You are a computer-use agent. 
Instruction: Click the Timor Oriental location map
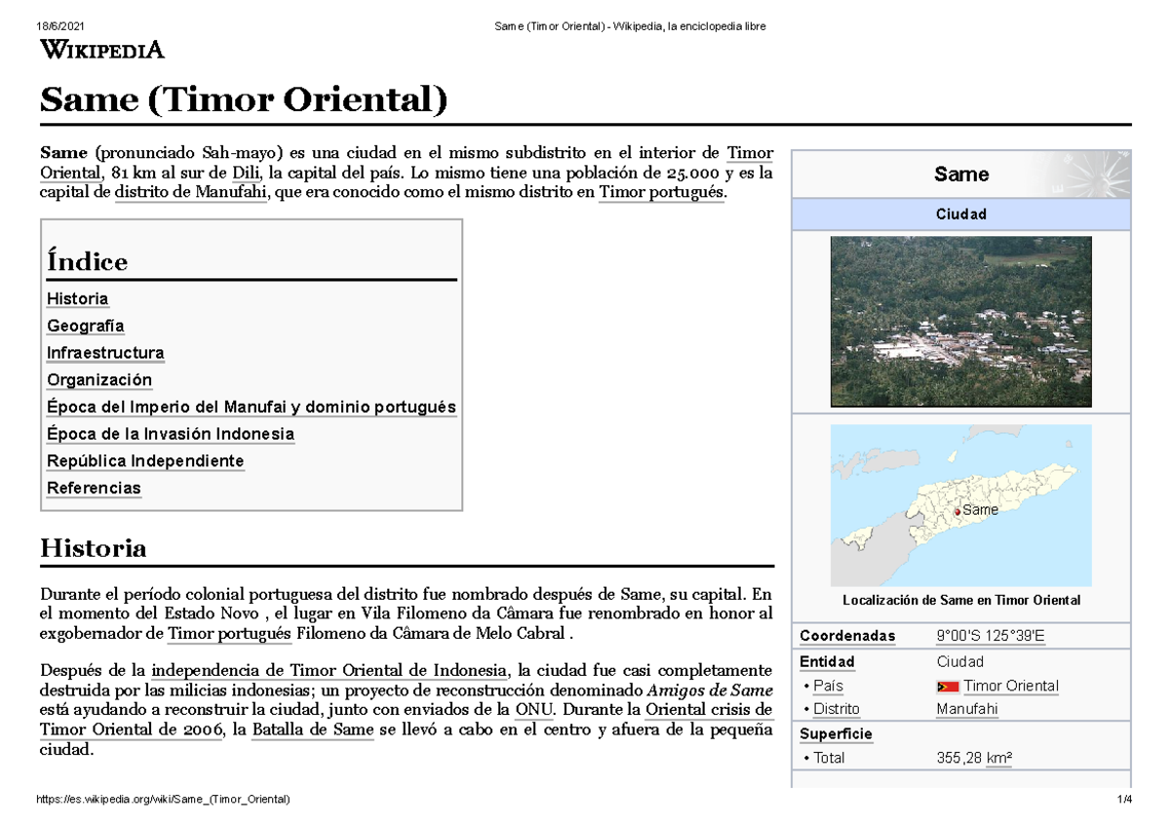[x=961, y=504]
